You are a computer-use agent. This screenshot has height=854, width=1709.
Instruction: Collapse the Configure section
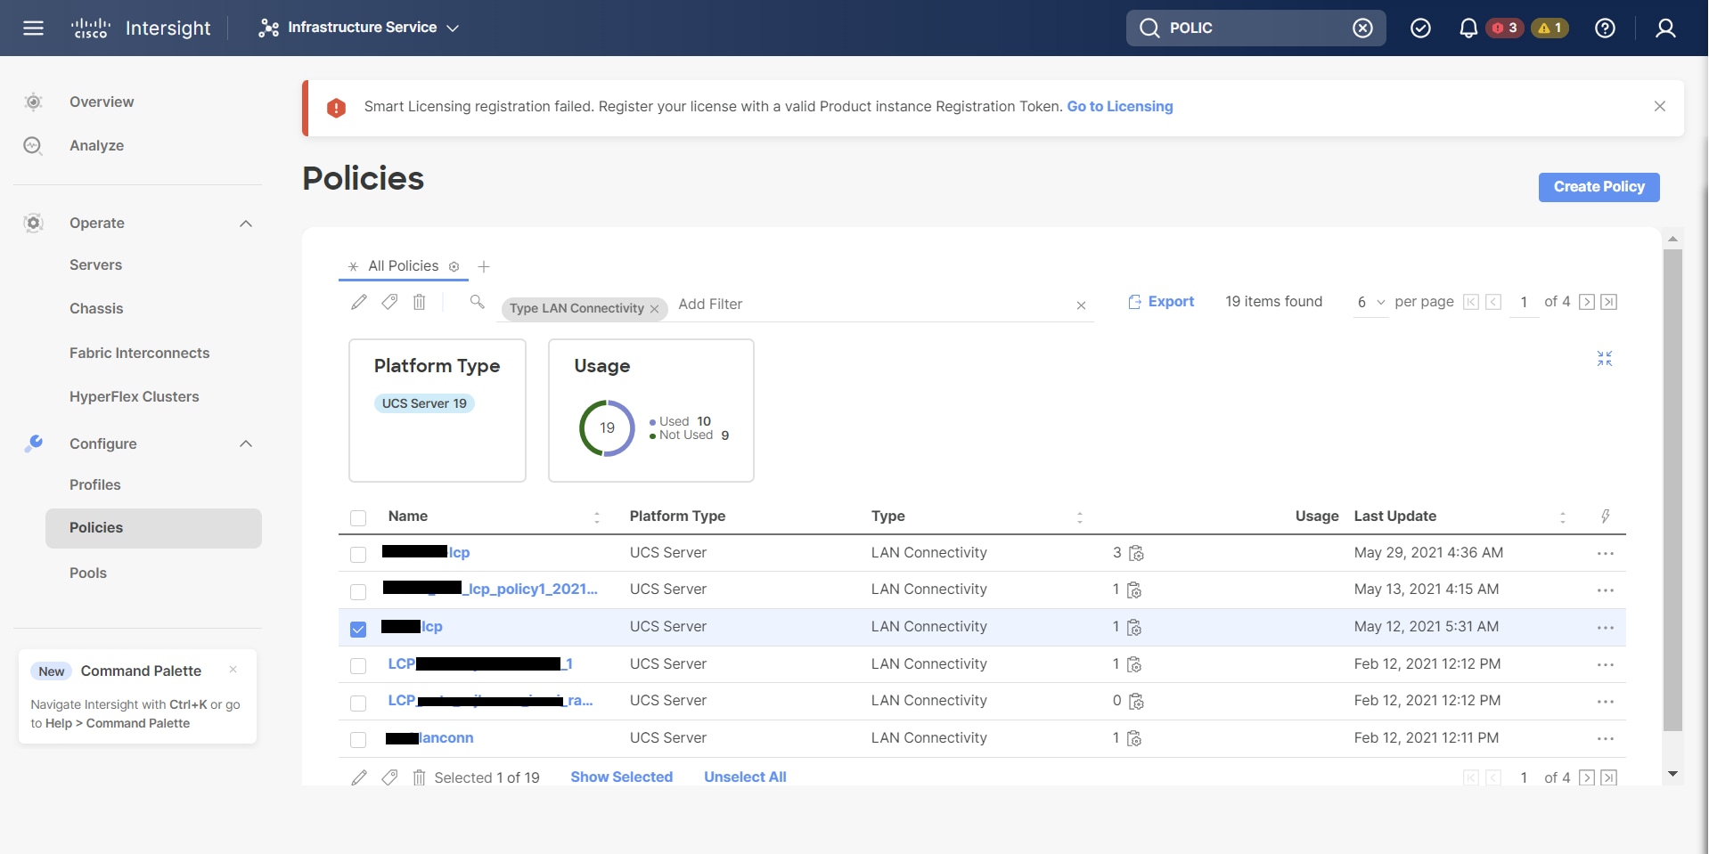[246, 443]
